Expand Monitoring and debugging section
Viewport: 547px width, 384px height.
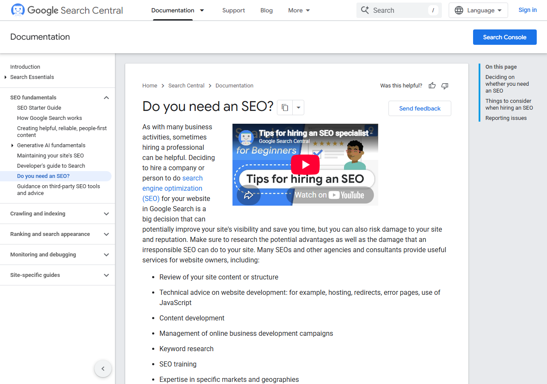tap(106, 255)
